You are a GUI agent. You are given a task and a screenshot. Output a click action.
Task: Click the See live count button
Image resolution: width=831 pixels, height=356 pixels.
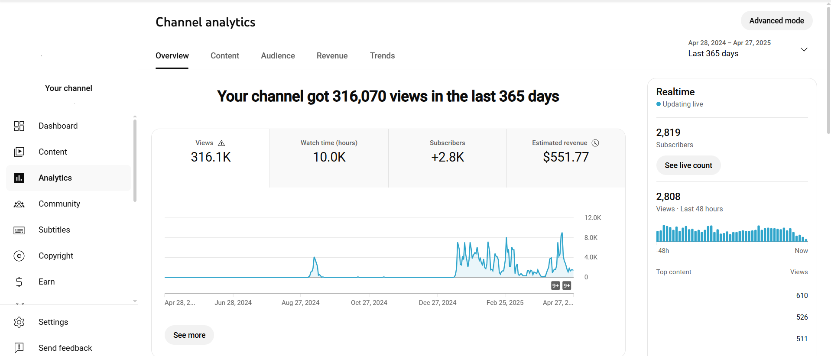click(688, 165)
